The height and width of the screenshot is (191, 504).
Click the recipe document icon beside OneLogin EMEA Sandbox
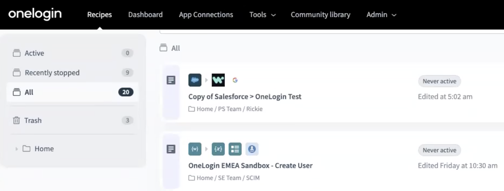coord(171,149)
